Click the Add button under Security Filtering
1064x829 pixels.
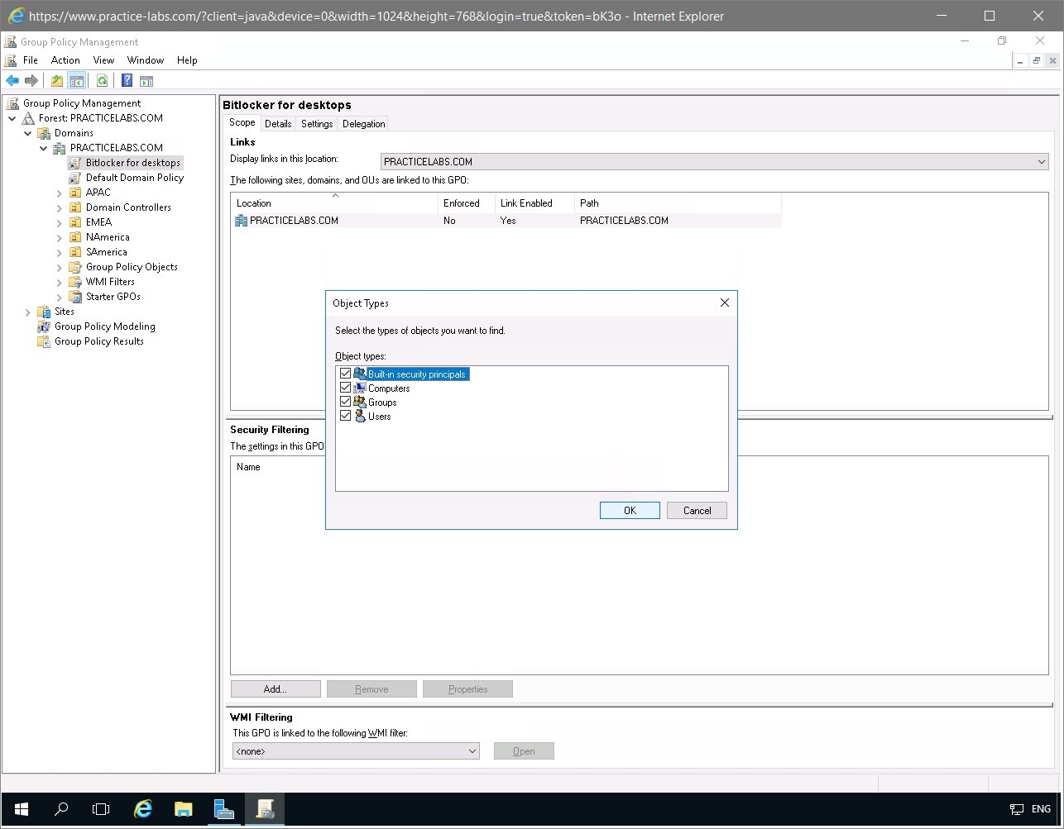tap(275, 688)
